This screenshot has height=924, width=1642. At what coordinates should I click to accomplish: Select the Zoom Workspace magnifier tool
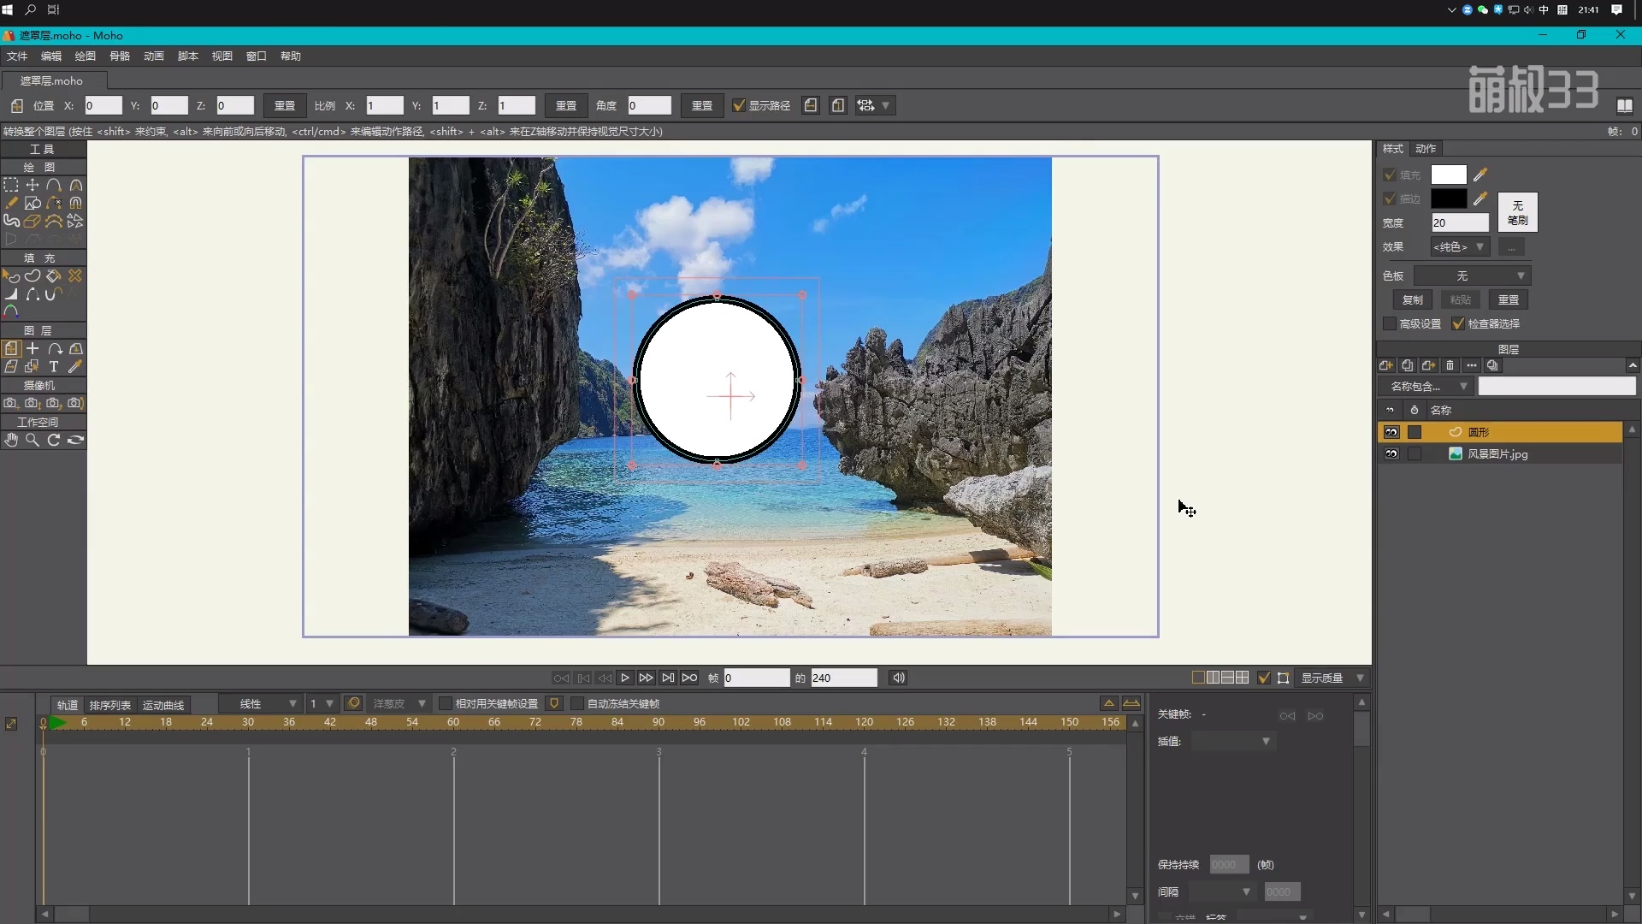pyautogui.click(x=32, y=440)
